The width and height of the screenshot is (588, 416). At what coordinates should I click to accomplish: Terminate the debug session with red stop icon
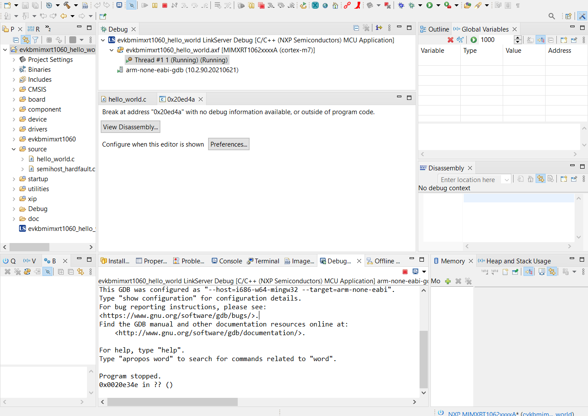pyautogui.click(x=165, y=6)
